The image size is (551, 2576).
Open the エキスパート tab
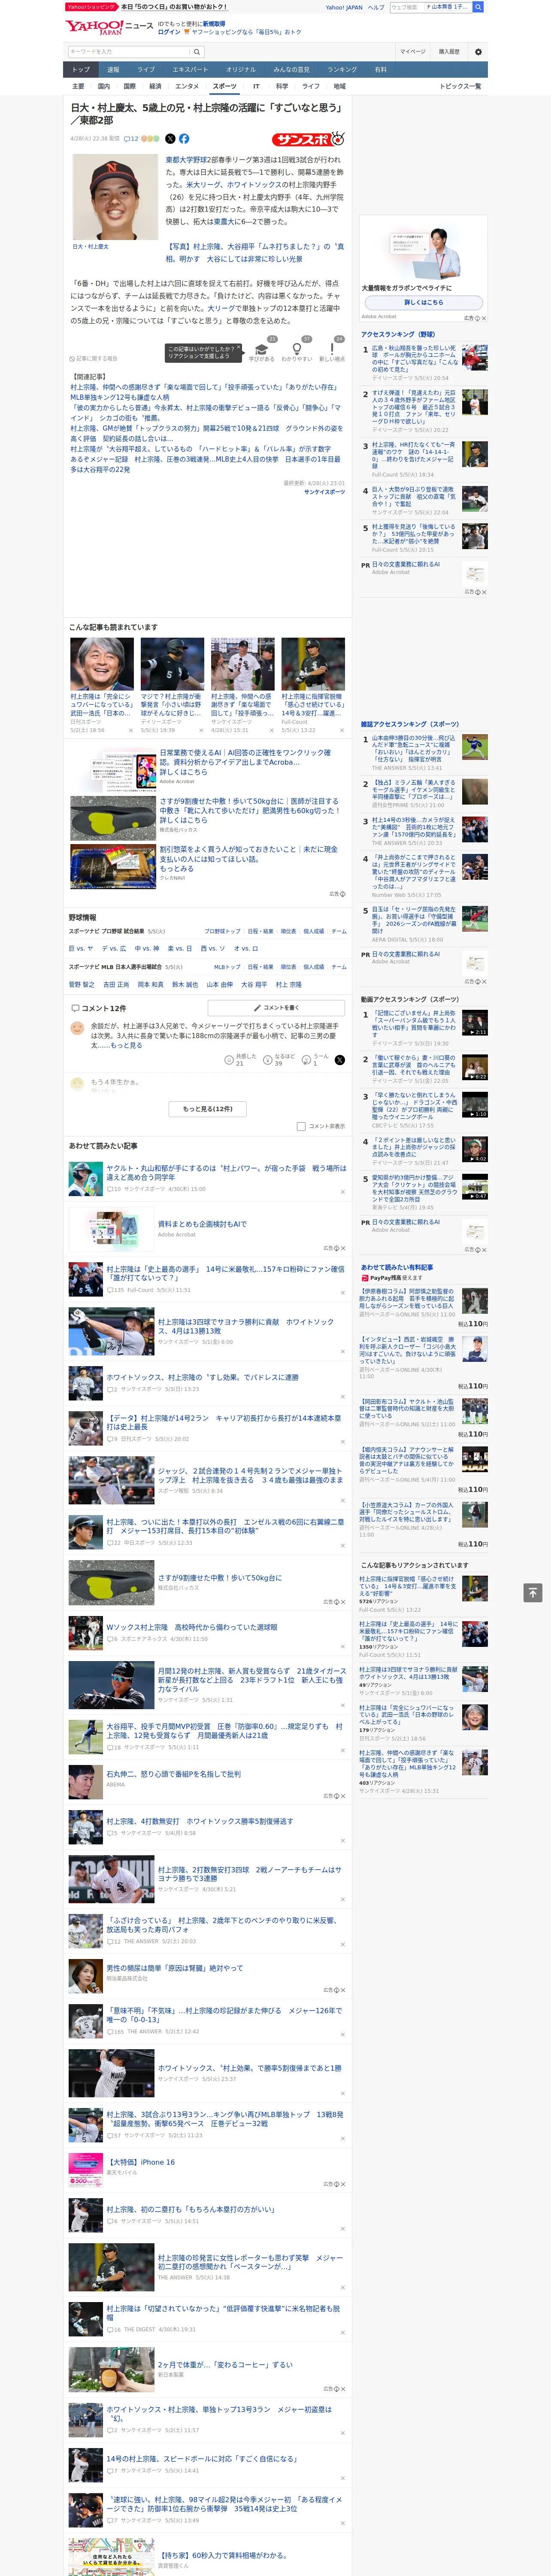pyautogui.click(x=190, y=70)
